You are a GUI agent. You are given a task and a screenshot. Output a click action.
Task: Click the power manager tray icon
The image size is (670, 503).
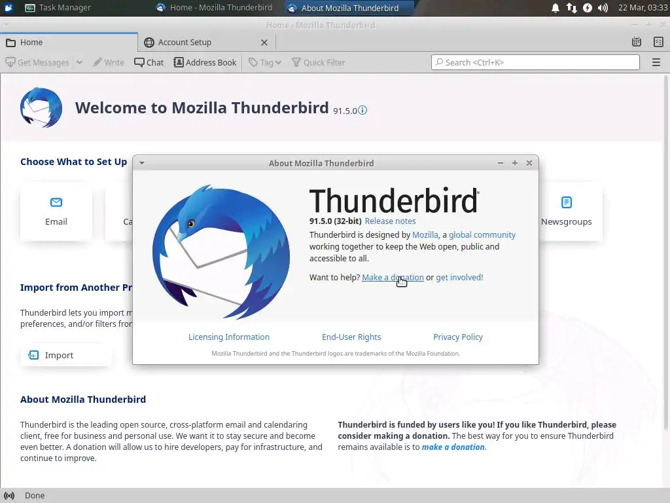pyautogui.click(x=588, y=8)
